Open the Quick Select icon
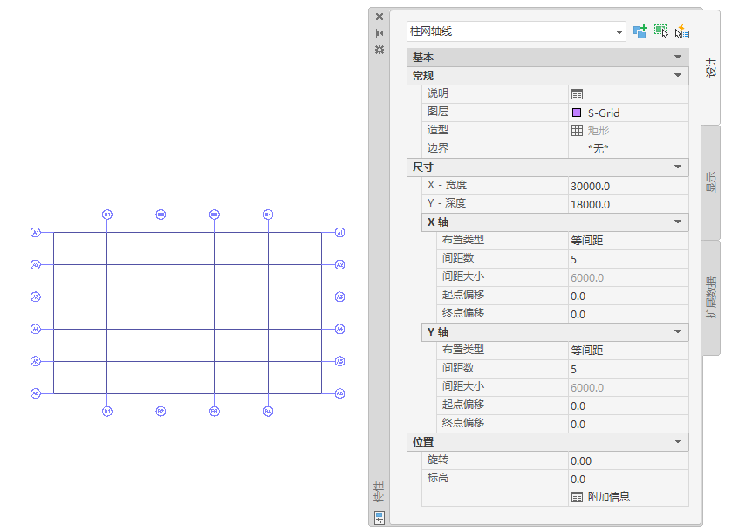 click(682, 31)
